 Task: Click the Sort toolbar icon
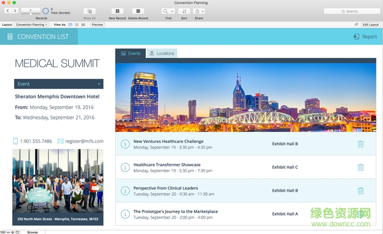coord(184,11)
